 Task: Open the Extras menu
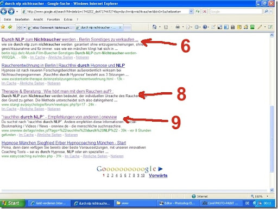[x=68, y=20]
